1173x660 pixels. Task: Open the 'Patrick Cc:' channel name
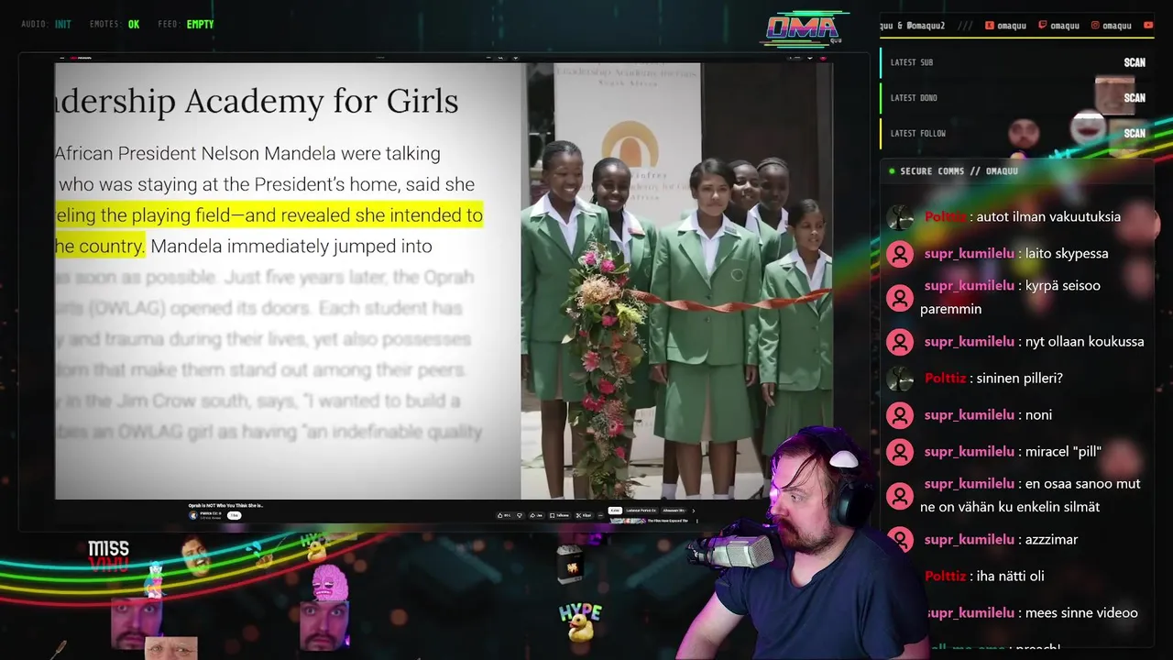[209, 512]
